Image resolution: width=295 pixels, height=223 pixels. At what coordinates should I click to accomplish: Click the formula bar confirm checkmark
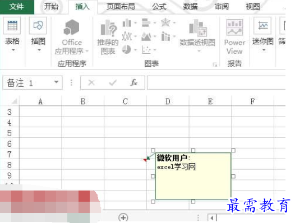(x=113, y=82)
